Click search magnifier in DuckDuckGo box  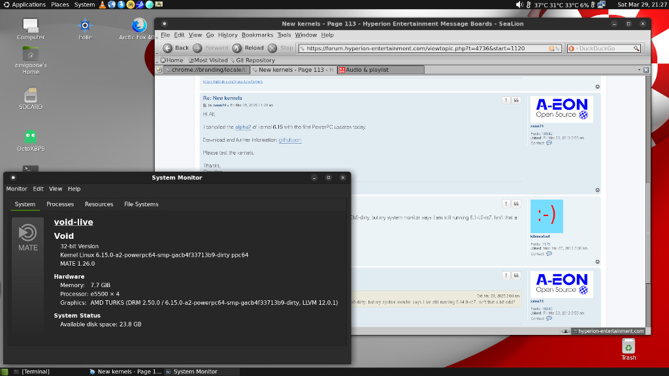636,48
